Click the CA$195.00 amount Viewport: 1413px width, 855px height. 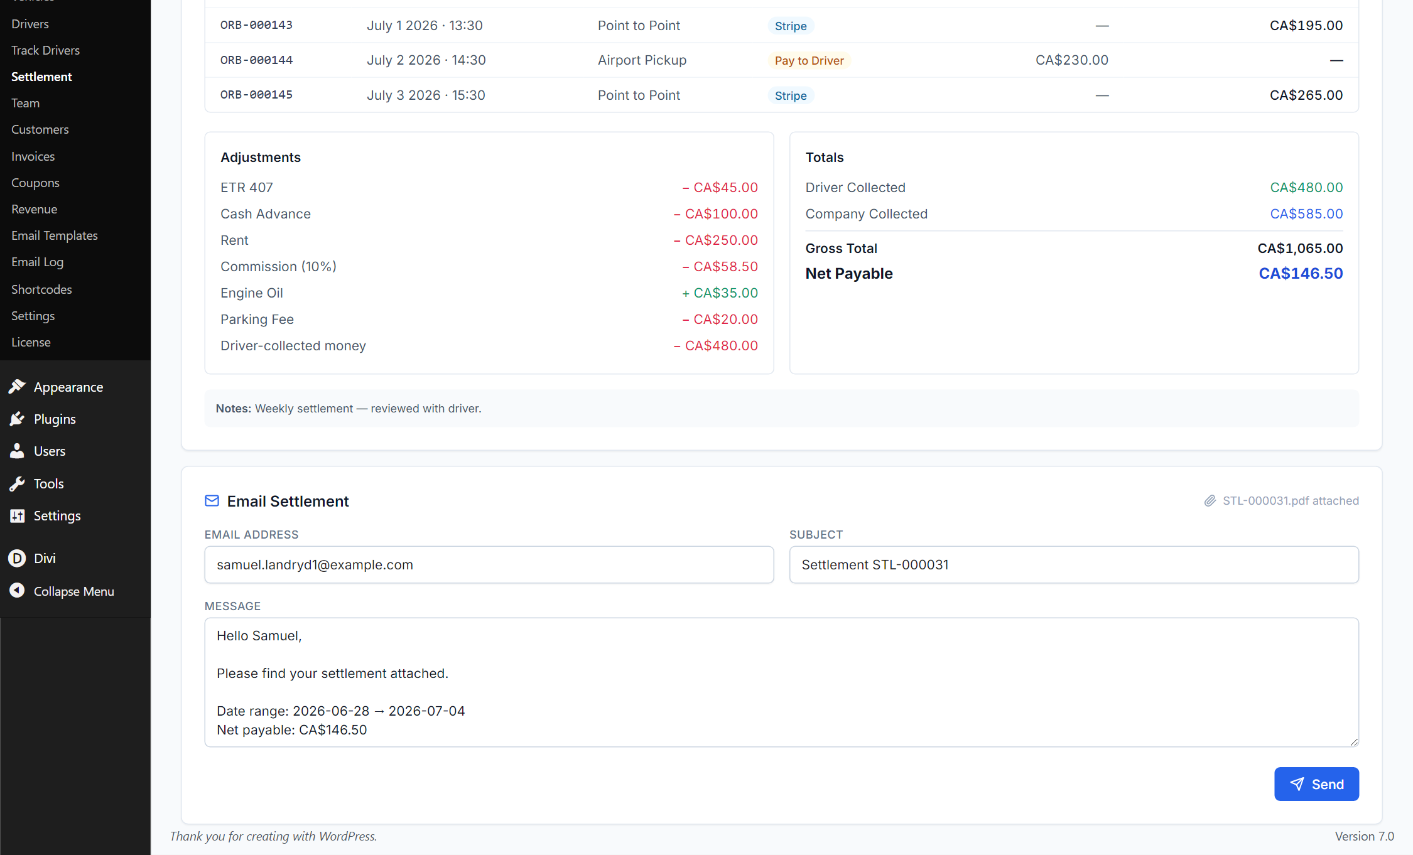pyautogui.click(x=1306, y=26)
